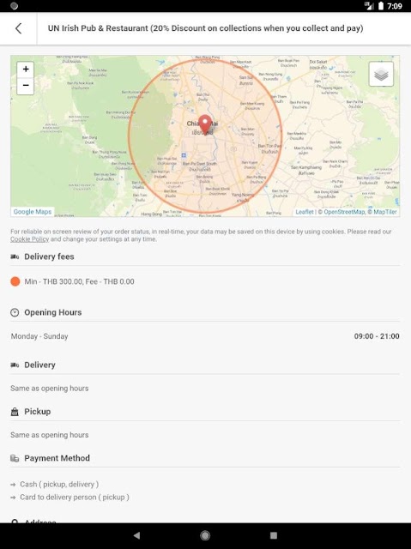Image resolution: width=411 pixels, height=549 pixels.
Task: Zoom out the map with minus button
Action: point(26,86)
